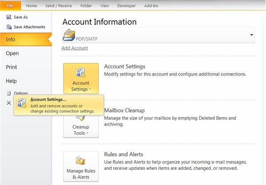The height and width of the screenshot is (185, 266).
Task: Switch to the Home ribbon tab
Action: click(31, 6)
